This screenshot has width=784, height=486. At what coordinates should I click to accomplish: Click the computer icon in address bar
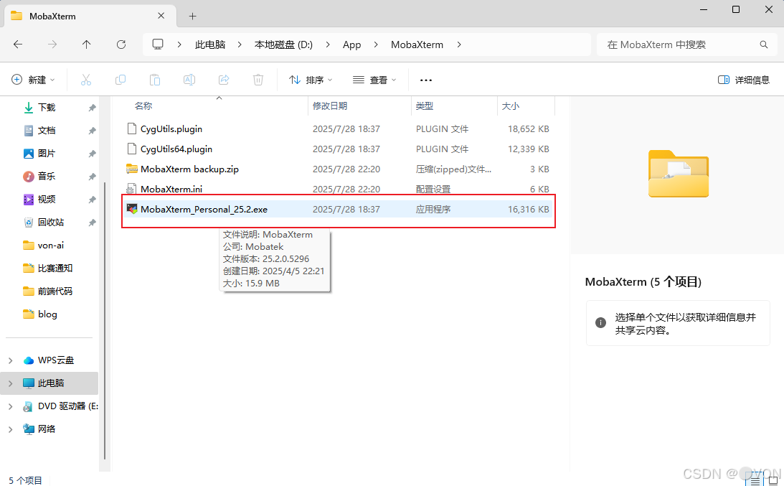click(158, 45)
